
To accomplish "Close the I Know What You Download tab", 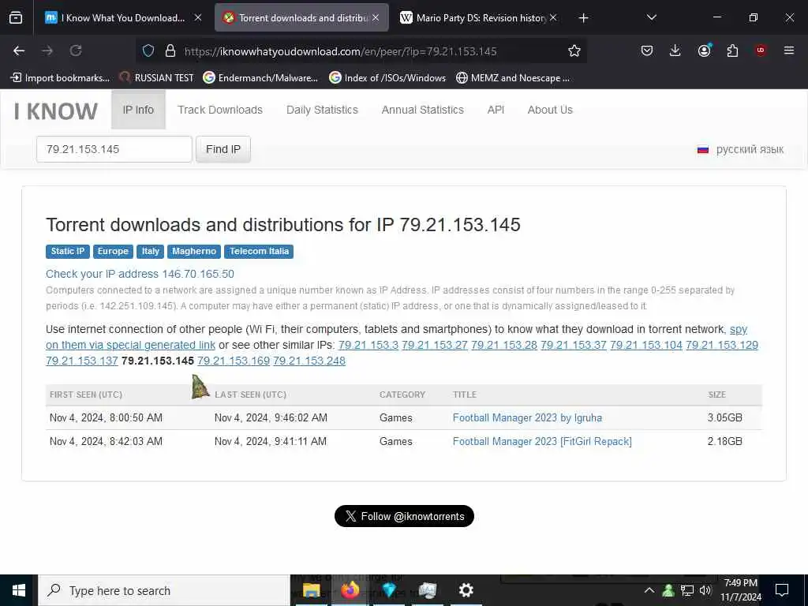I will pyautogui.click(x=198, y=17).
